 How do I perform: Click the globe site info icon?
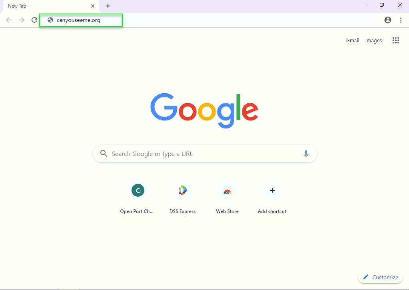(x=50, y=20)
